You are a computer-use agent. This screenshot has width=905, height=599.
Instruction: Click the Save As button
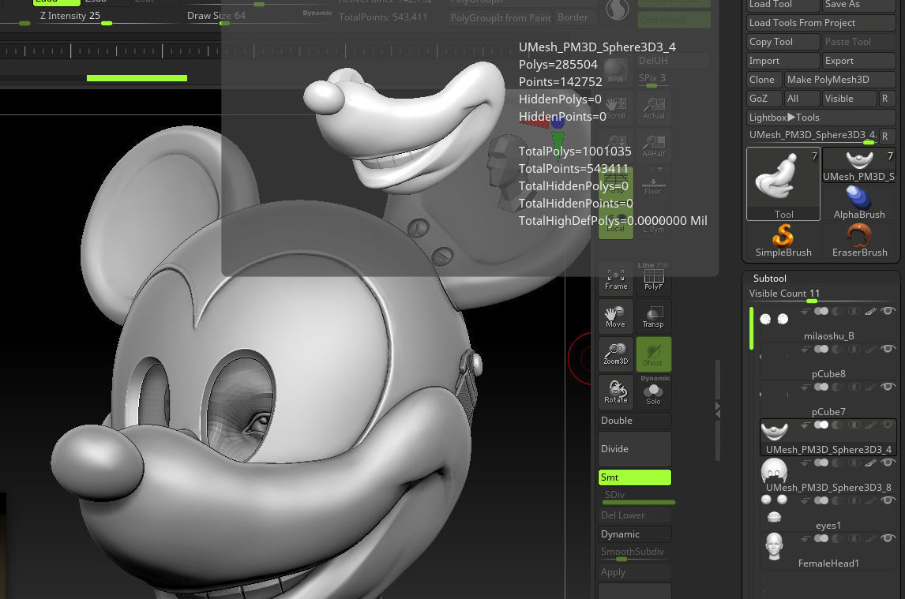(x=859, y=5)
